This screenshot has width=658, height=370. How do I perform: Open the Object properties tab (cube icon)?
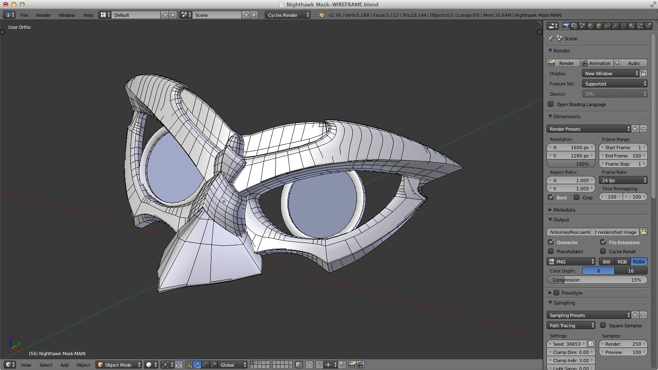599,26
